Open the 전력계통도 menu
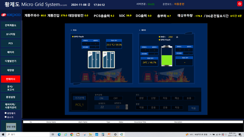The height and width of the screenshot is (137, 244). (11, 25)
